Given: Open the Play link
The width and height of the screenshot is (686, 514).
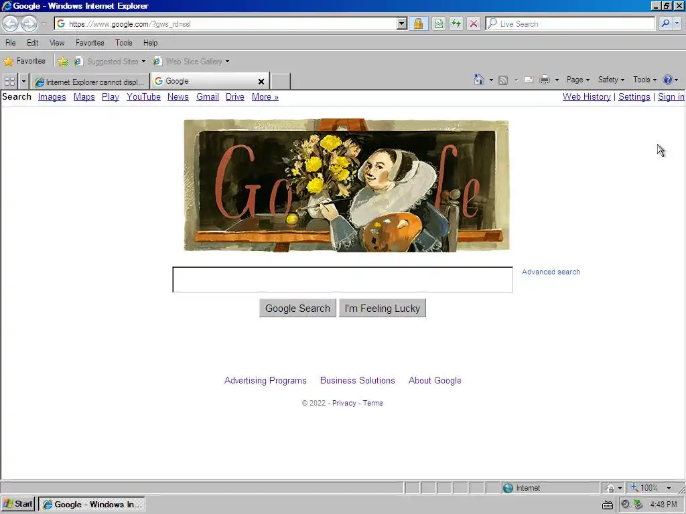Looking at the screenshot, I should coord(111,97).
